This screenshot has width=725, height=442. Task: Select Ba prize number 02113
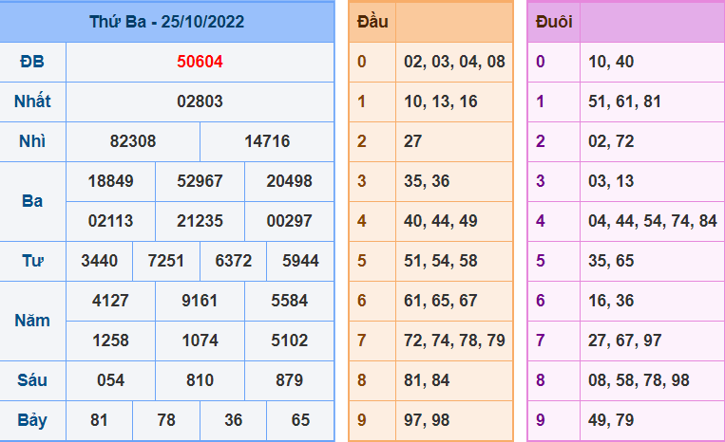[x=110, y=221]
